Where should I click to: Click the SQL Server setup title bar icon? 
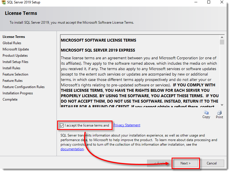(x=3, y=2)
